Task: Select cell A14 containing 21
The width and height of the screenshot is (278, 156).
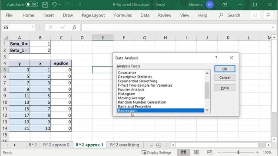Action: [x=19, y=128]
